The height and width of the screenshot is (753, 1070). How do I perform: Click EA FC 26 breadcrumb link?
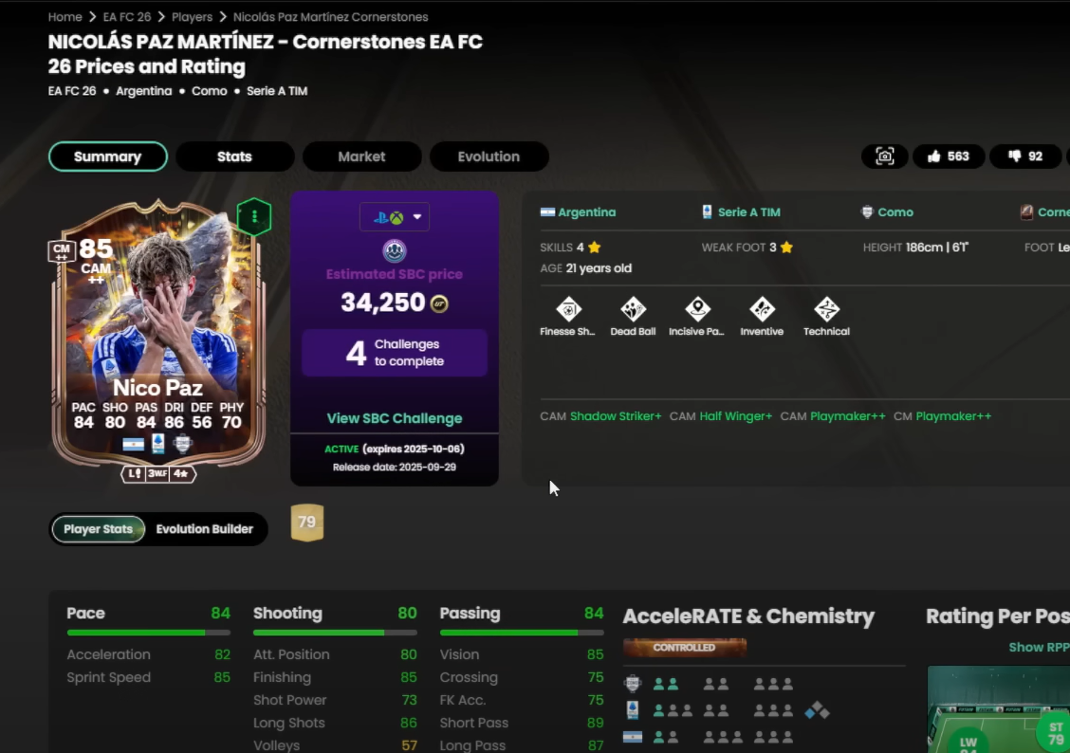127,17
